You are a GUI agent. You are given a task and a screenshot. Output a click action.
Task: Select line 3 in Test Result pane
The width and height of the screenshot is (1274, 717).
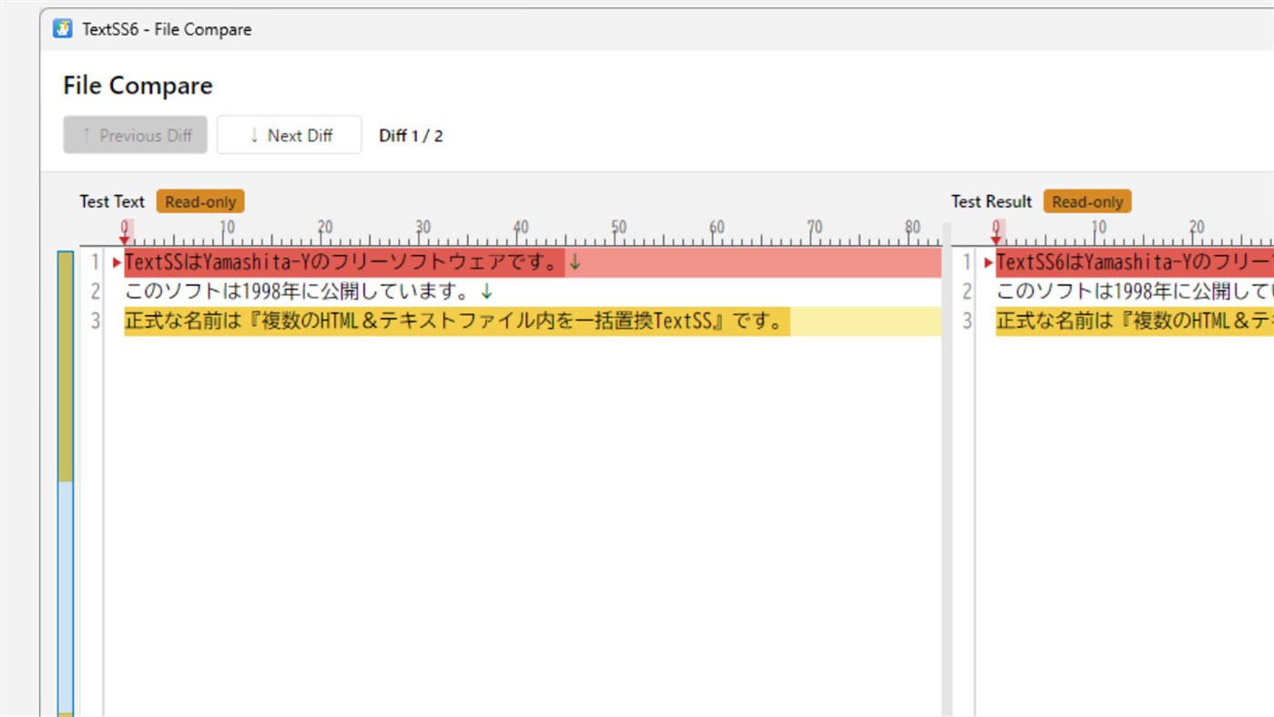(1135, 321)
